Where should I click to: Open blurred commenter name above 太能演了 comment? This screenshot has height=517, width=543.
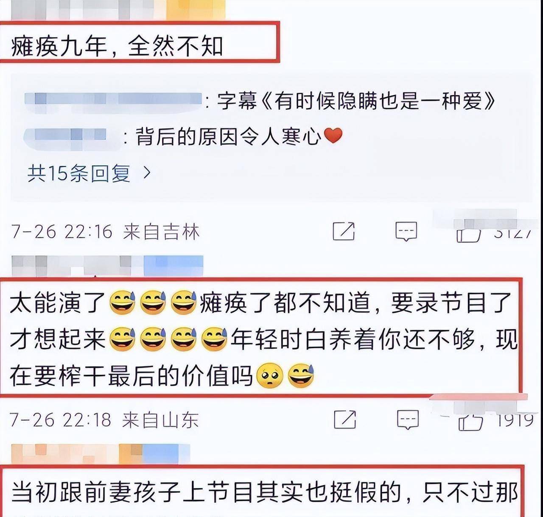coord(107,265)
